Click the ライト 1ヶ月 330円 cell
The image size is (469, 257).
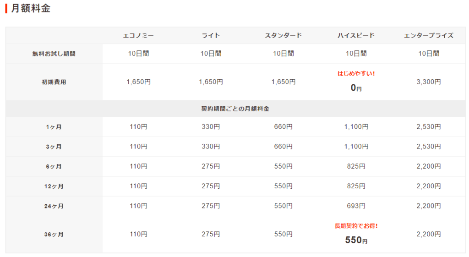click(211, 126)
